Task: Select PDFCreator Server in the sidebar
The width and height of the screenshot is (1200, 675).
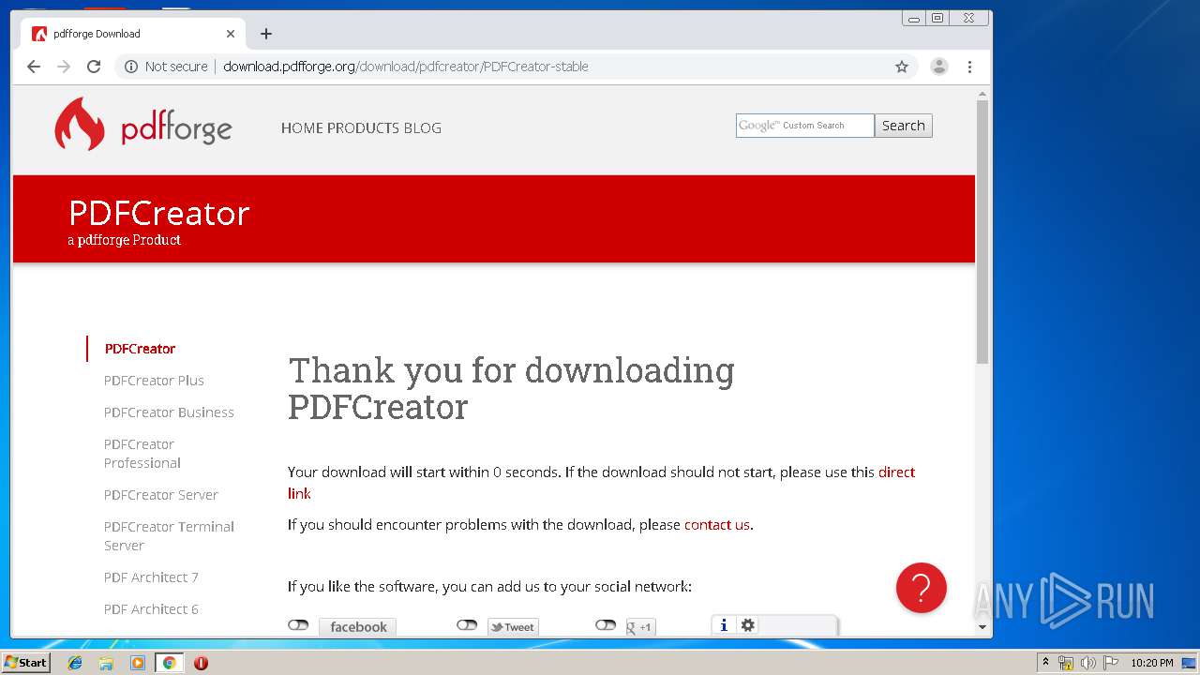Action: 160,495
